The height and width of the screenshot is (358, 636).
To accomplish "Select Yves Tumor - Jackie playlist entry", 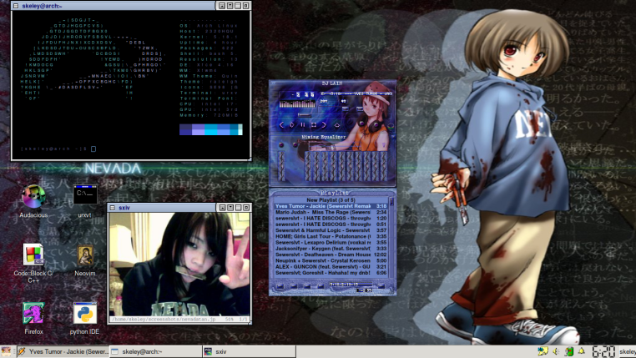I will tap(331, 206).
